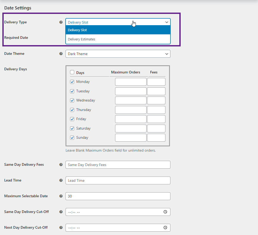Viewport: 258px width, 235px height.
Task: Uncheck the Friday delivery day
Action: (x=72, y=119)
